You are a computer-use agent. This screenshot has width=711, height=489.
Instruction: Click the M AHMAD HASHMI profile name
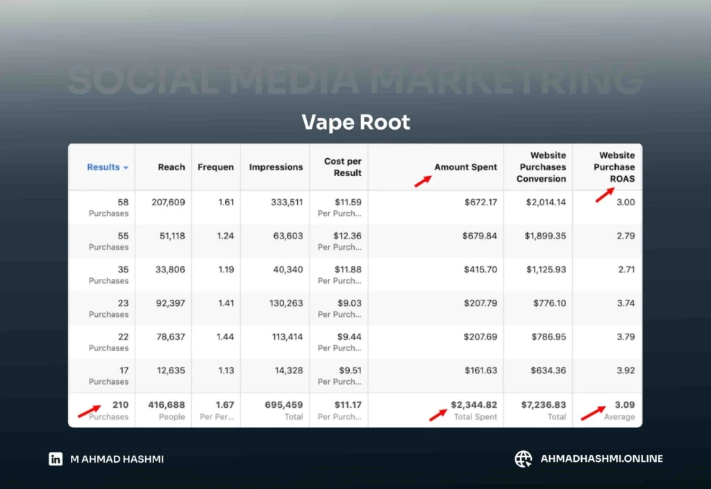point(117,458)
